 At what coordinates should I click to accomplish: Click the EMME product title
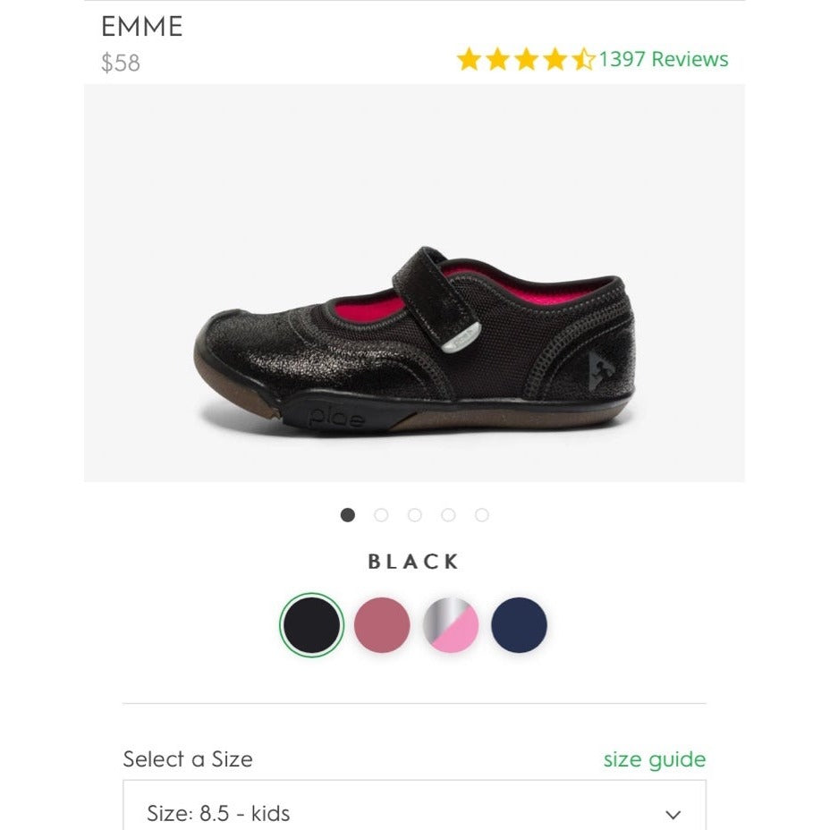pyautogui.click(x=142, y=27)
